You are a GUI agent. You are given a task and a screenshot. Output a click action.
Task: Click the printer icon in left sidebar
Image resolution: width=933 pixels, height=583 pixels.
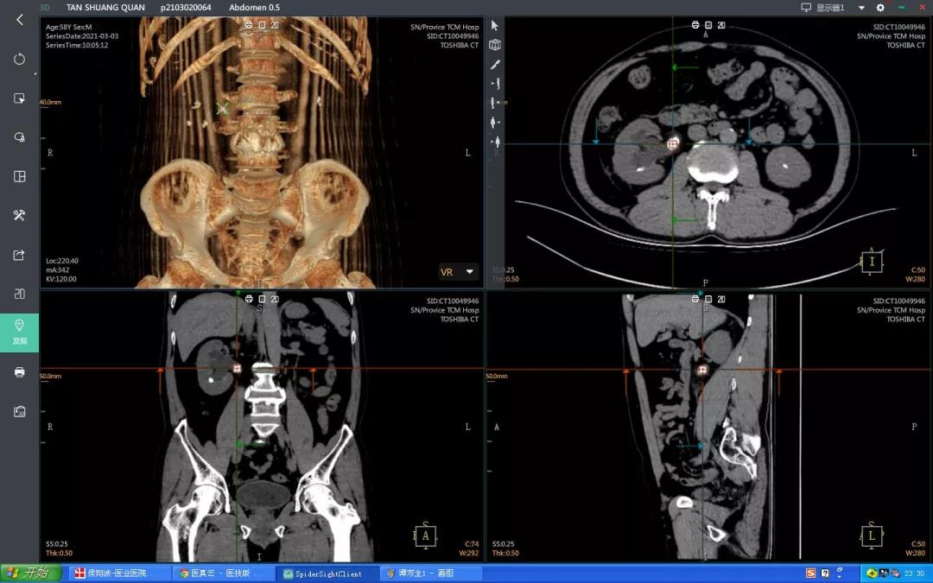point(19,372)
